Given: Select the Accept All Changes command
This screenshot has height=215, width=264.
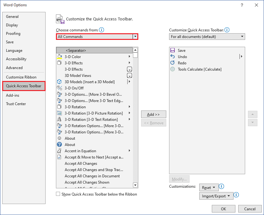Looking at the screenshot, I should (81, 164).
